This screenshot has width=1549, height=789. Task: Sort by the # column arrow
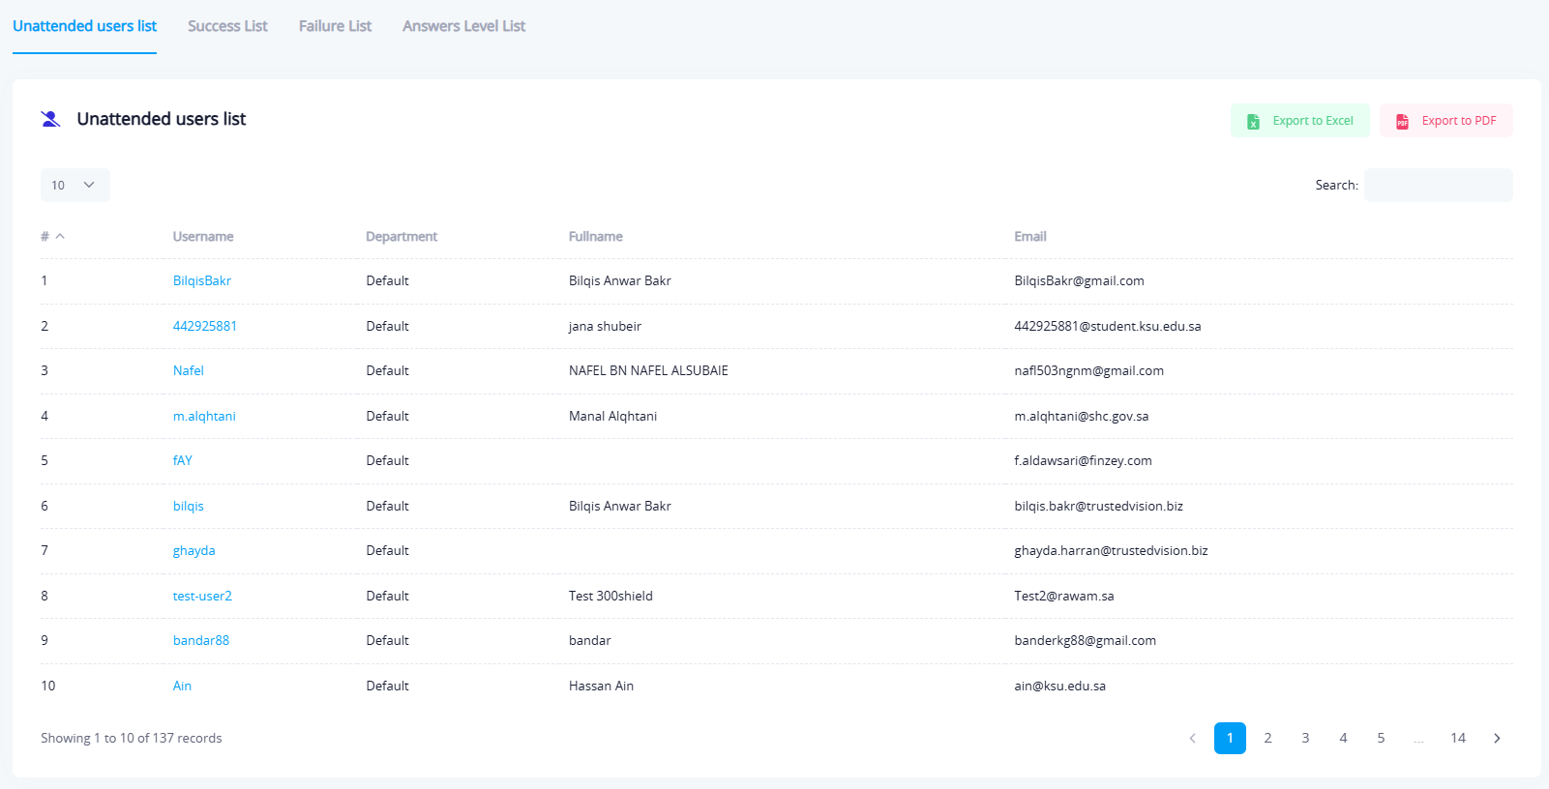point(60,236)
